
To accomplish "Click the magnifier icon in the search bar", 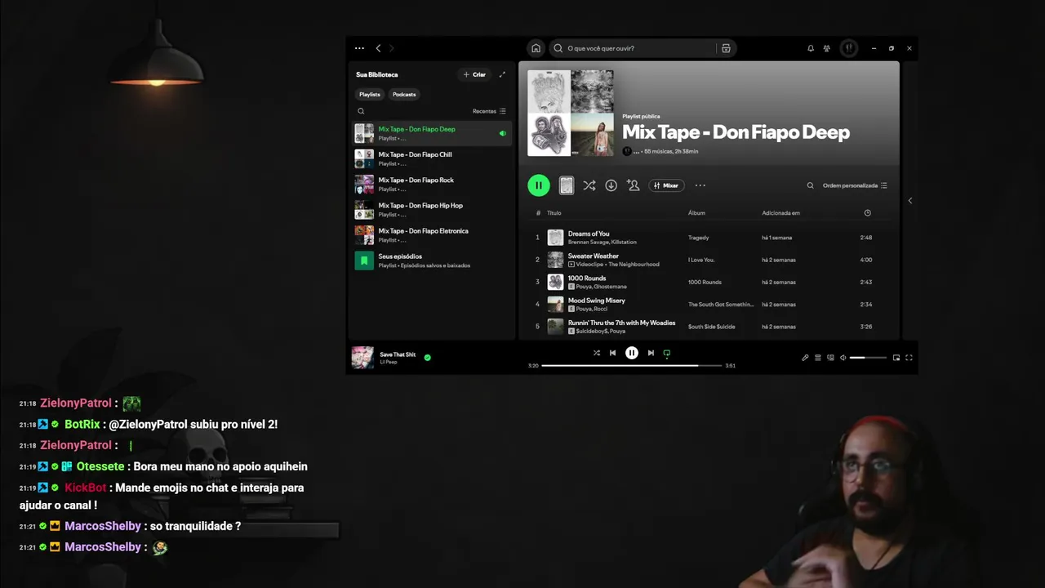I will coord(558,48).
